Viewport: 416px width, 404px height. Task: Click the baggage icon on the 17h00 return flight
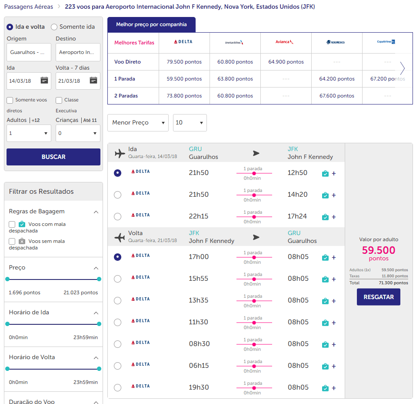point(325,258)
